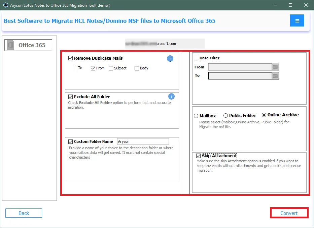The width and height of the screenshot is (314, 228).
Task: Select the Public Folder radio option
Action: [226, 115]
